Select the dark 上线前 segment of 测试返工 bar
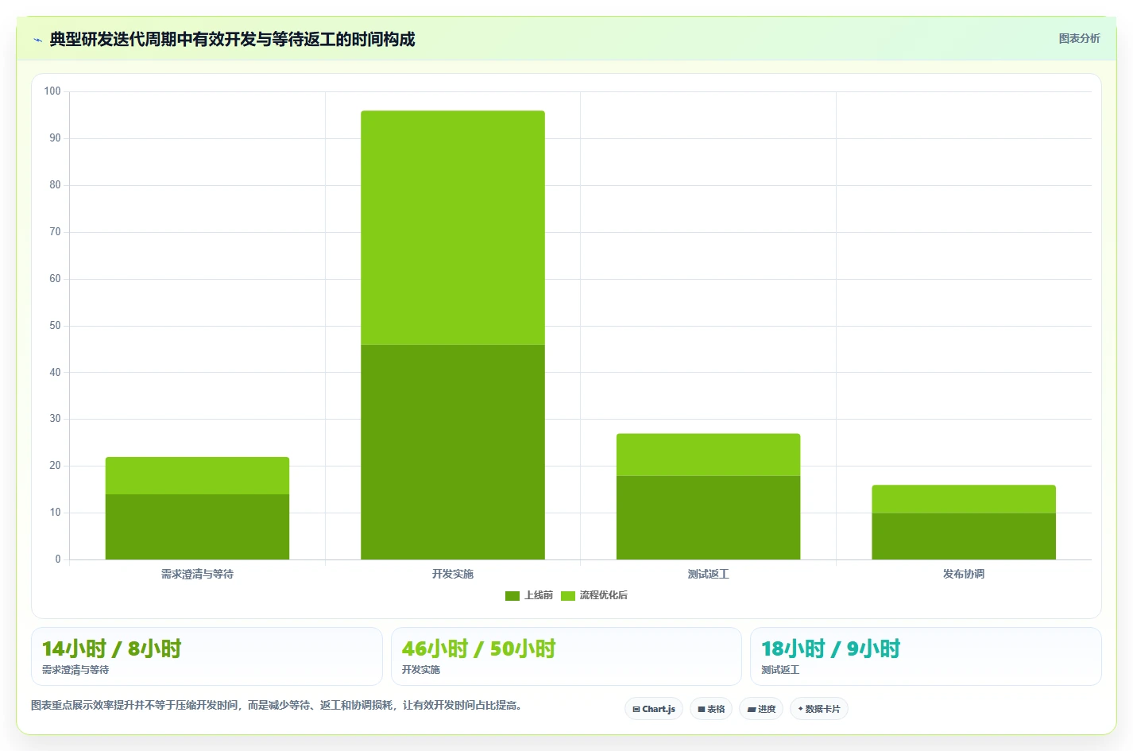 (708, 517)
